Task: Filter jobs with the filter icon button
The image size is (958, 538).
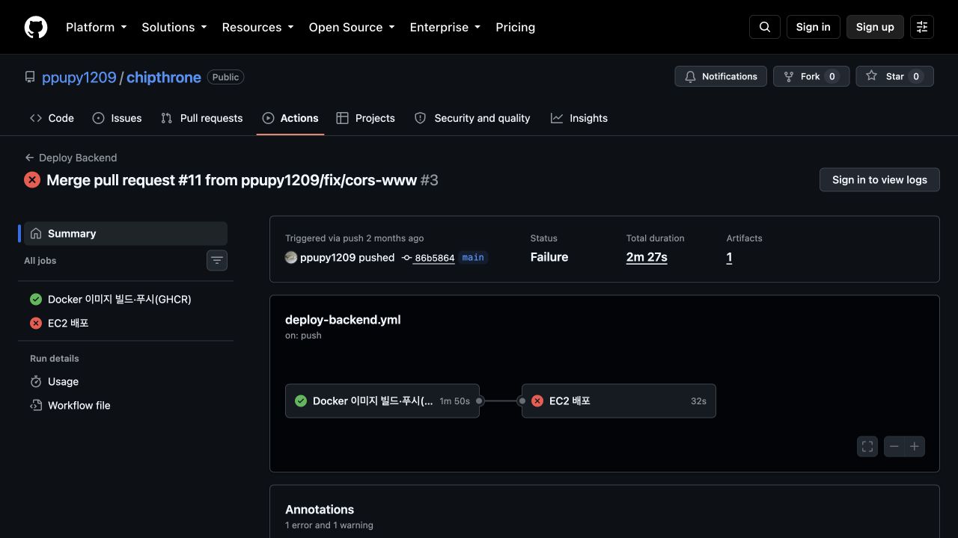Action: (217, 260)
